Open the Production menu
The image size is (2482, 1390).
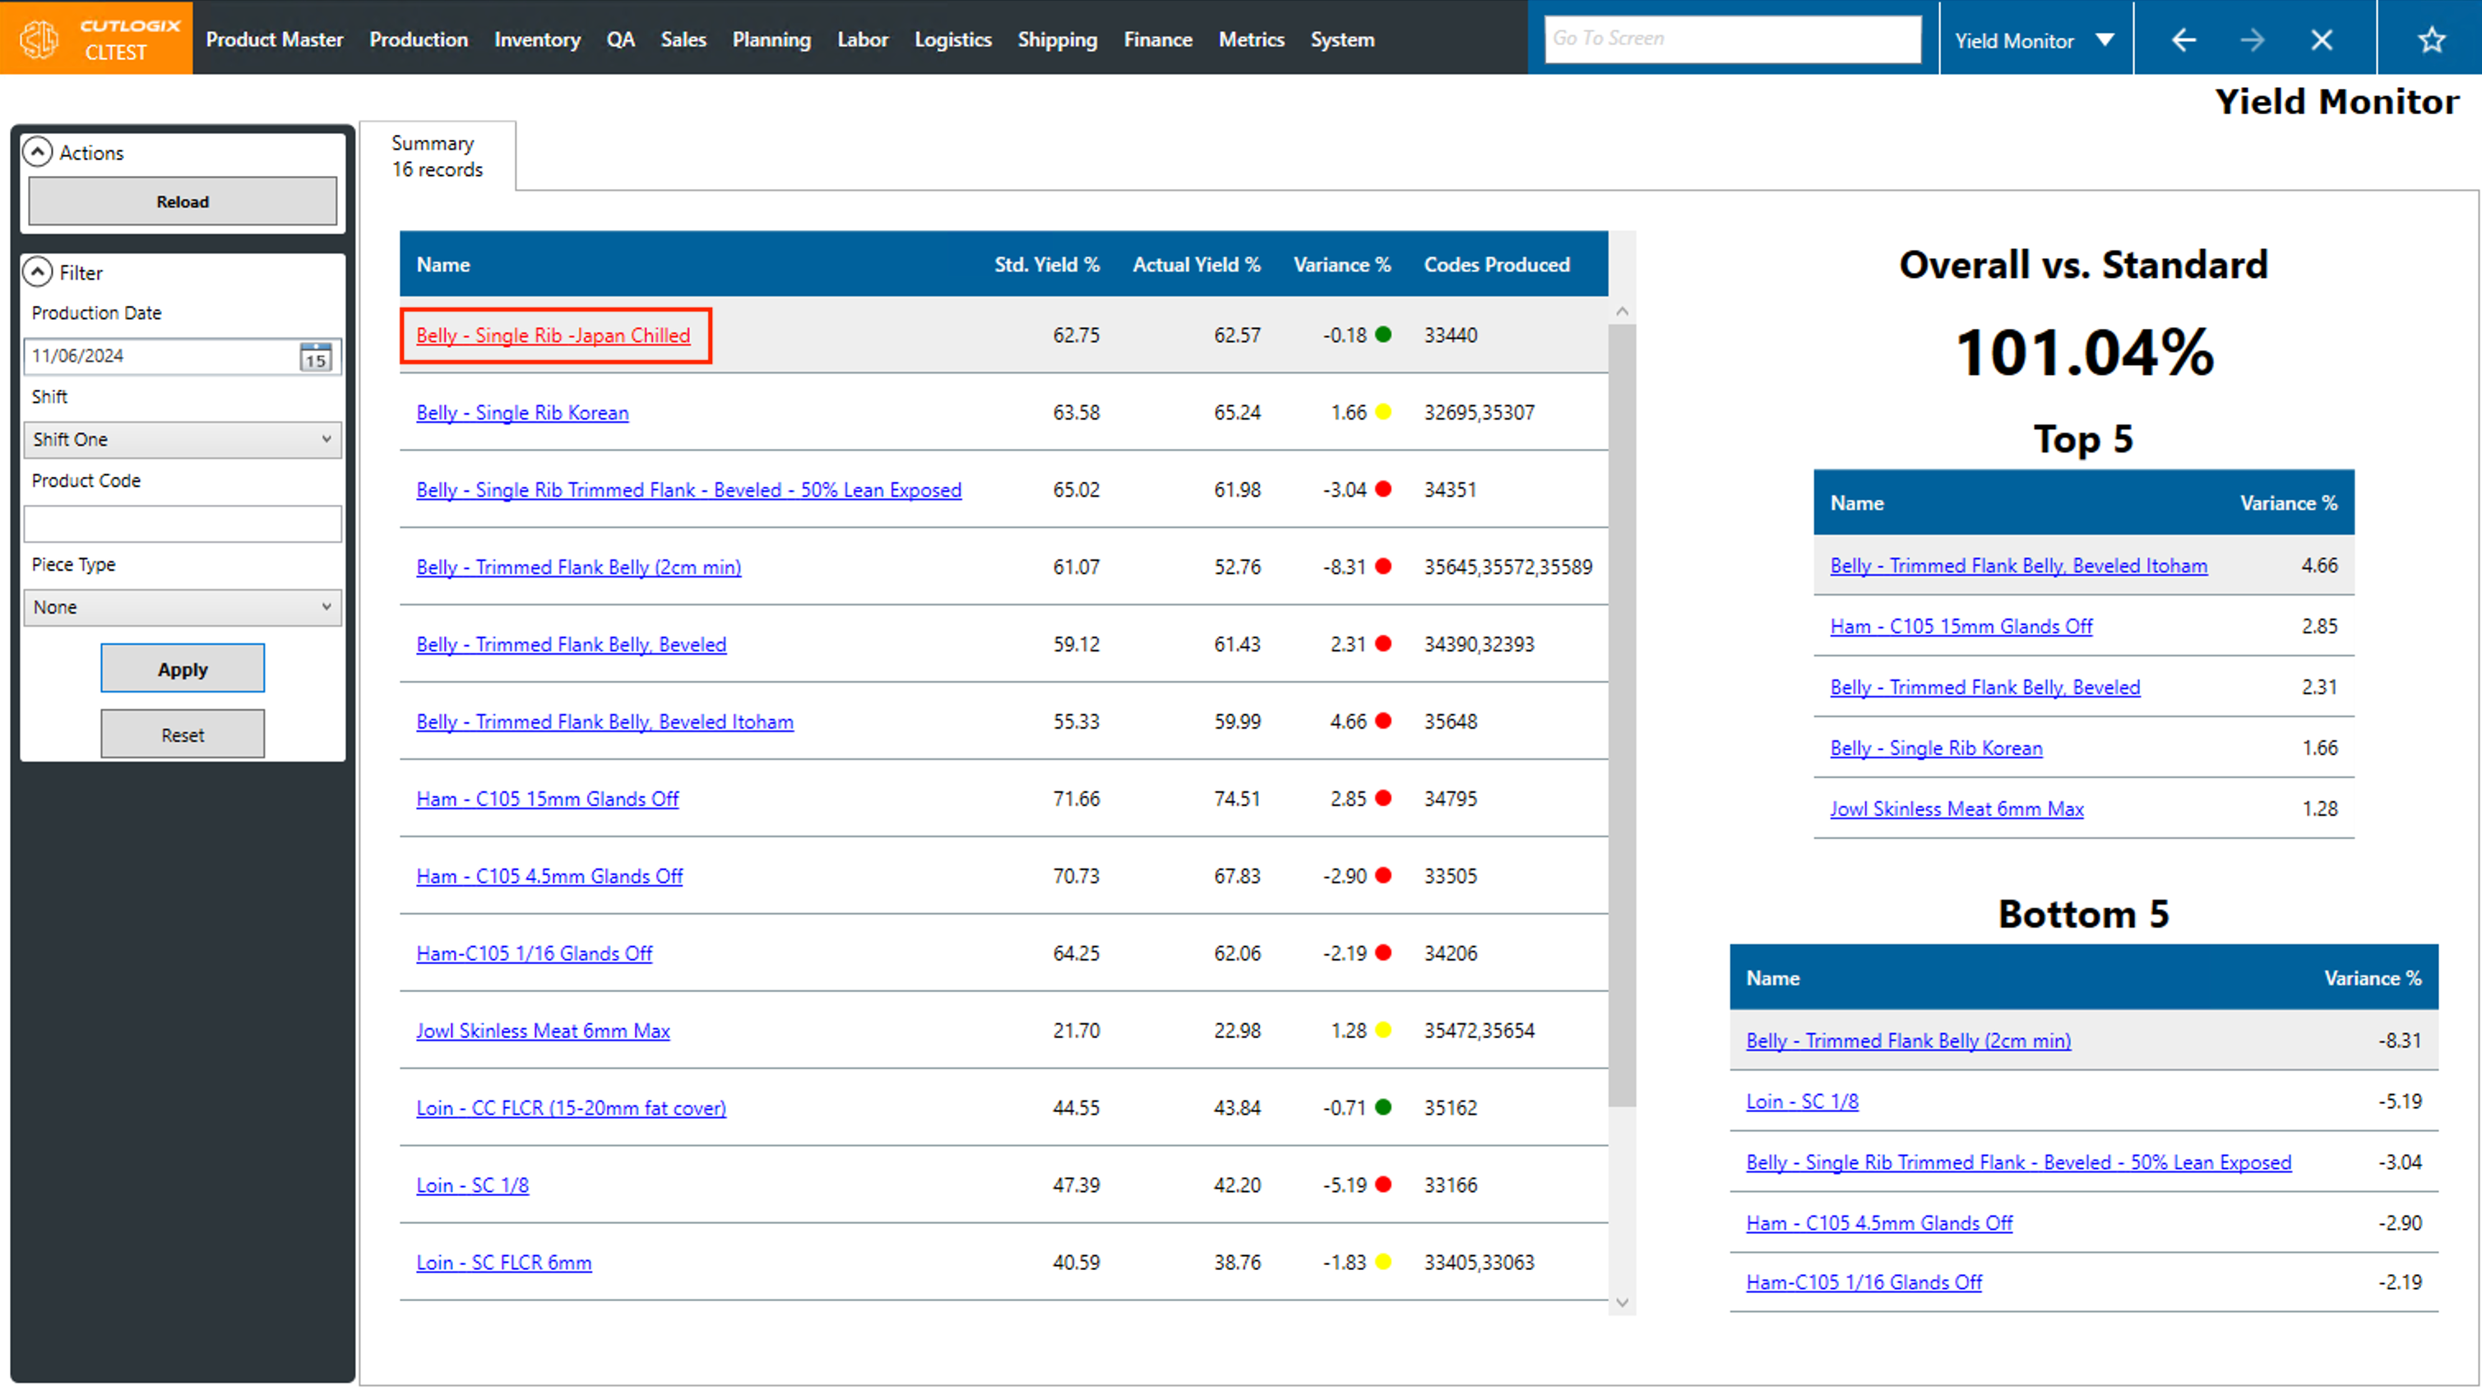[418, 39]
